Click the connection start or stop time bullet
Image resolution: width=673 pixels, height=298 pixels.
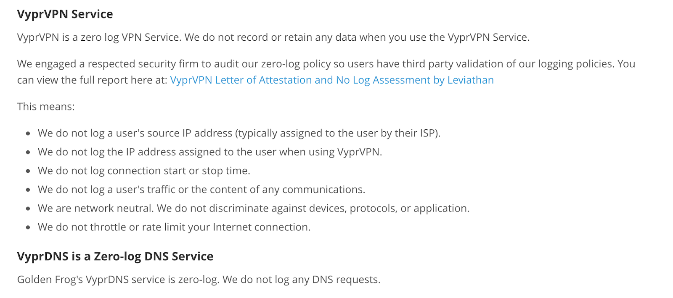click(x=144, y=171)
